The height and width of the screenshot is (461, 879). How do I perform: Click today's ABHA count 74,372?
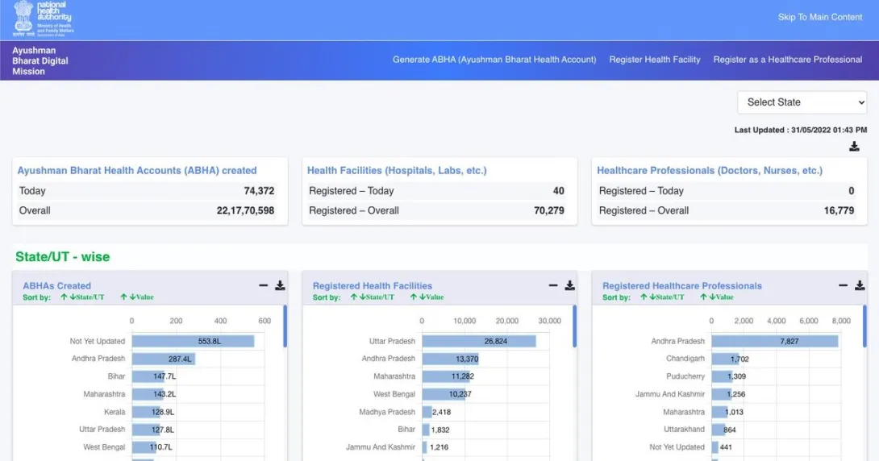point(259,191)
